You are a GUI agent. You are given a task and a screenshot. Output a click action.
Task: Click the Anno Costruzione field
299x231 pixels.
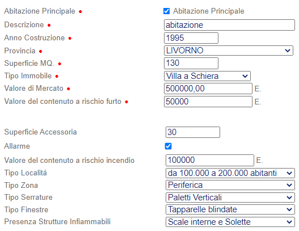[191, 38]
